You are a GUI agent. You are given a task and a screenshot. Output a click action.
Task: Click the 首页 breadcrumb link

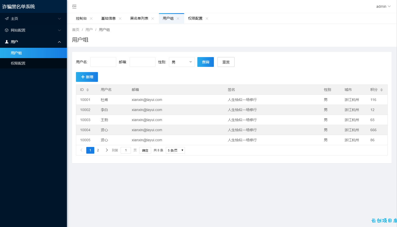(x=76, y=30)
